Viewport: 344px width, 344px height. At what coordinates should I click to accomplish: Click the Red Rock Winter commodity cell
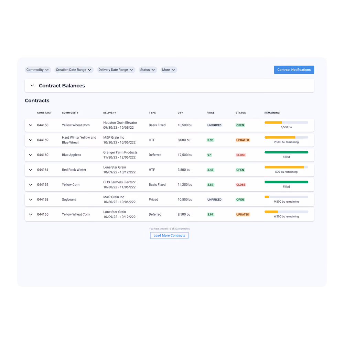(x=74, y=170)
